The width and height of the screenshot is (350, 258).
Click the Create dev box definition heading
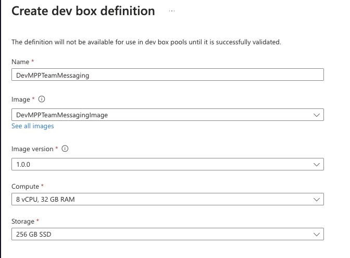click(x=83, y=11)
